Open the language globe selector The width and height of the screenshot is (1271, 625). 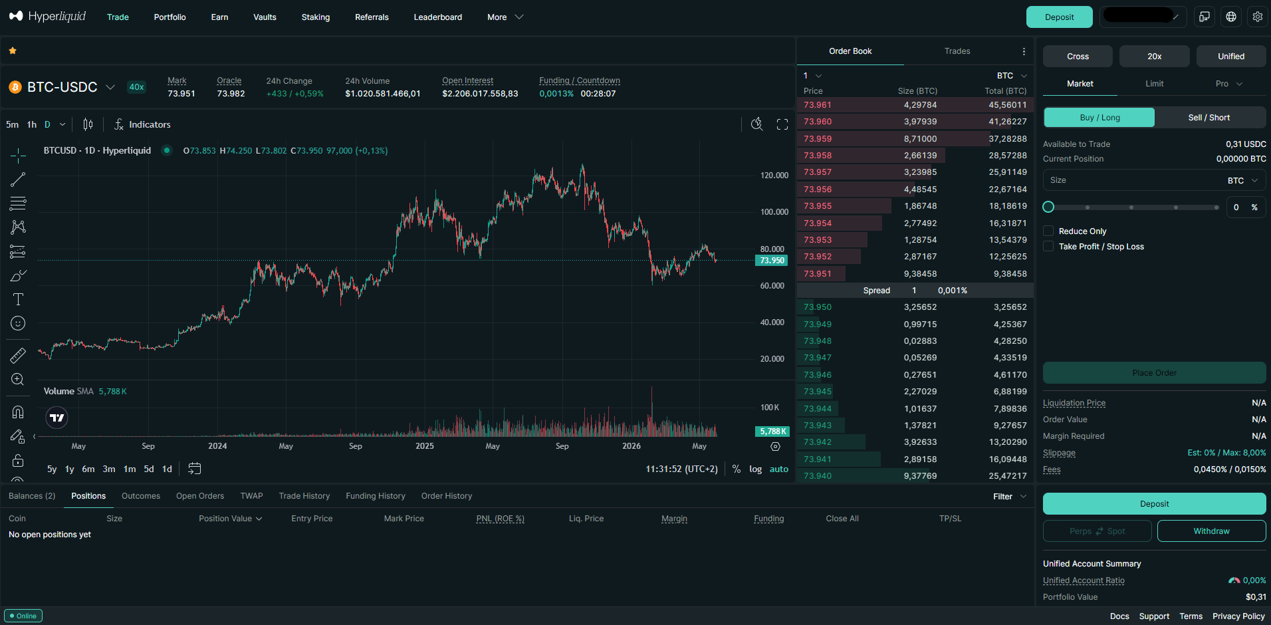point(1231,17)
